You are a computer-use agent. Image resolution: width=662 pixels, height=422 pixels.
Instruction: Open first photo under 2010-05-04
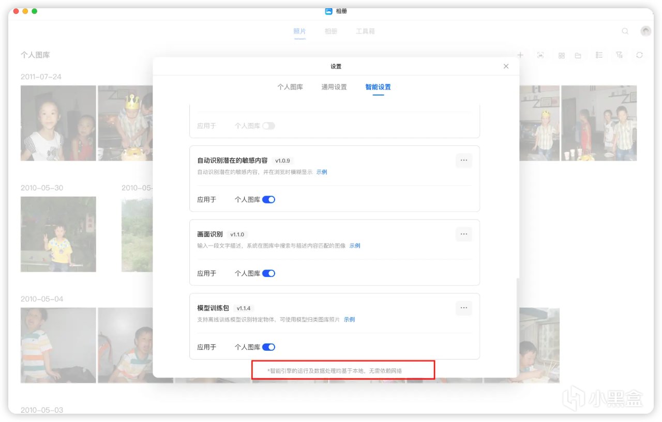tap(58, 345)
